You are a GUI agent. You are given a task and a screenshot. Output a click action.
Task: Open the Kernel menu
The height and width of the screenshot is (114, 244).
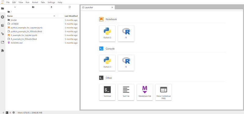[x=35, y=2]
